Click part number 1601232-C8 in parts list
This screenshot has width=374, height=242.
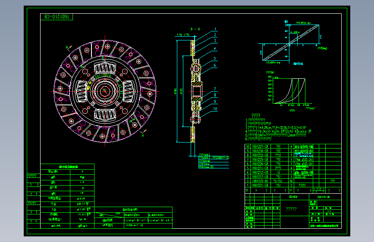pos(260,155)
